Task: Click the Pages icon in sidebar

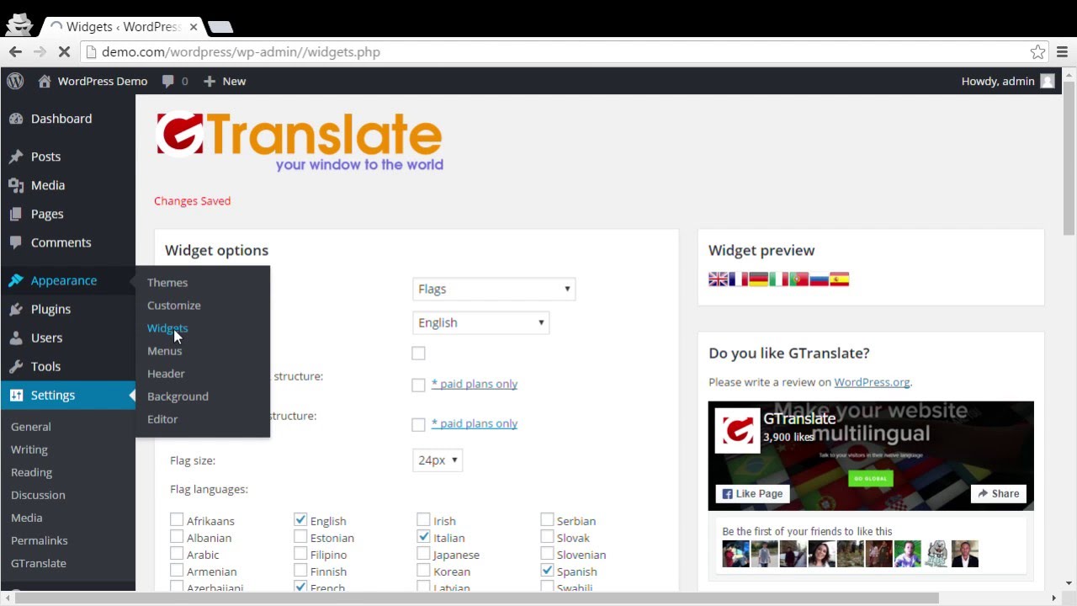Action: pos(16,214)
